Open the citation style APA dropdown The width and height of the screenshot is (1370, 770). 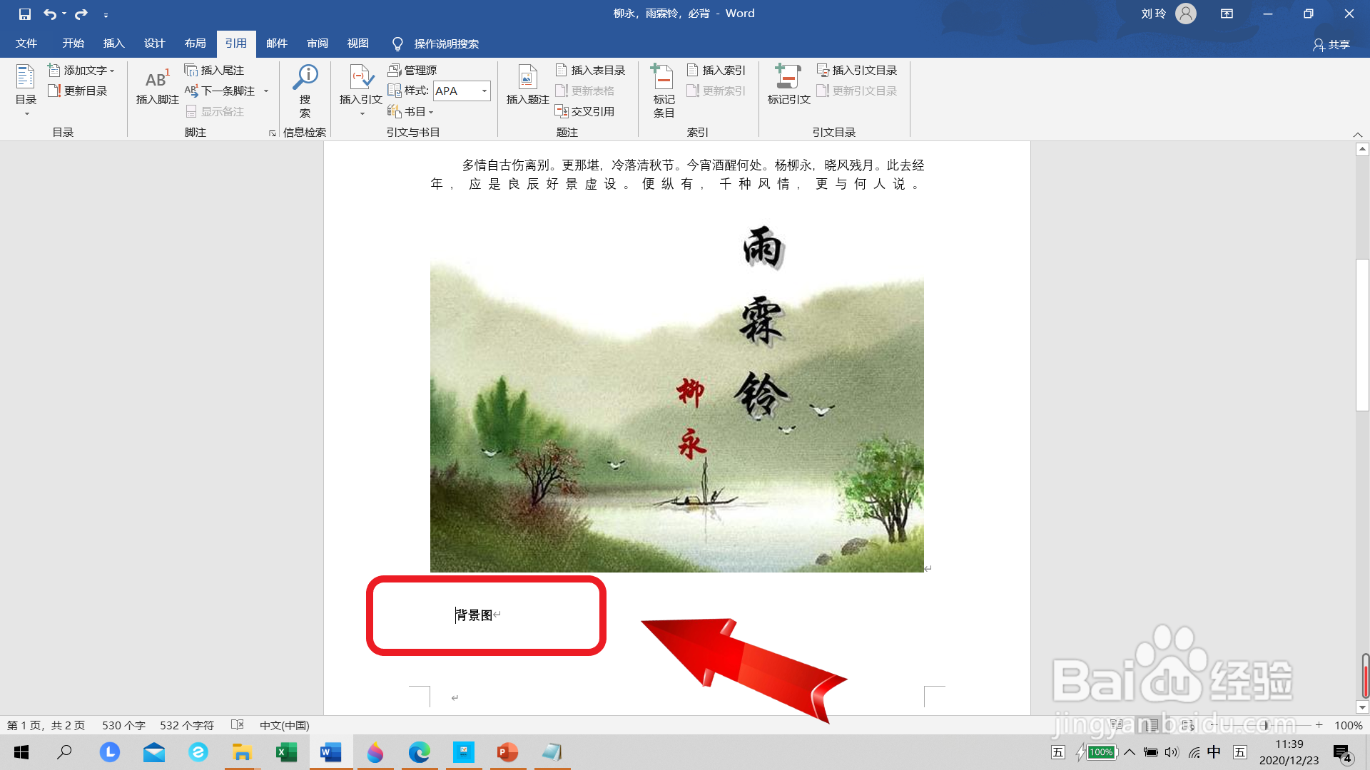(x=484, y=91)
